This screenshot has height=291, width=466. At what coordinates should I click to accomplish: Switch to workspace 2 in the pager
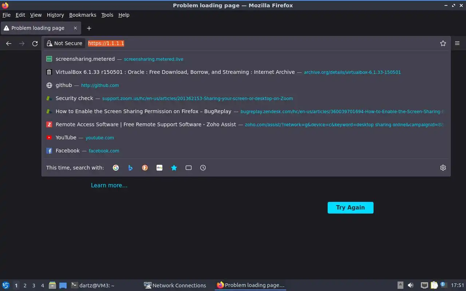[25, 286]
